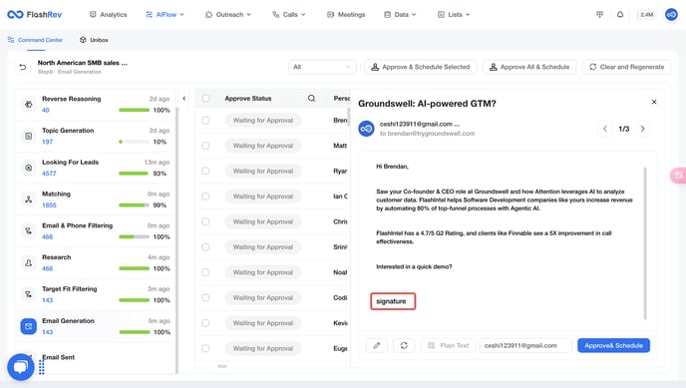
Task: Check the row for Matt
Action: [x=205, y=146]
